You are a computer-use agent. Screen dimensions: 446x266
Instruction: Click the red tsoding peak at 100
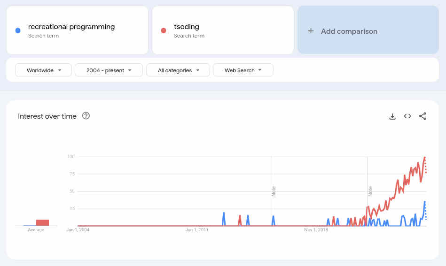tap(424, 158)
